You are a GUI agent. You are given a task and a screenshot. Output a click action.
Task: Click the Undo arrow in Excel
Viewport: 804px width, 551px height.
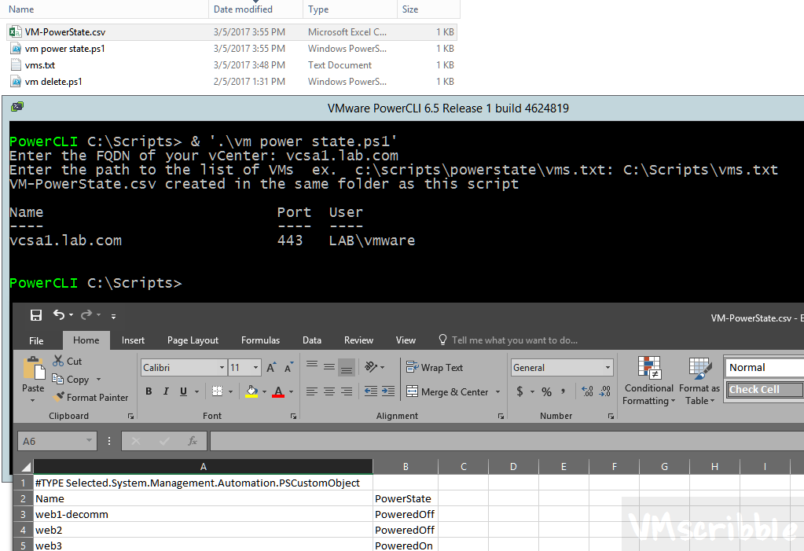(58, 314)
